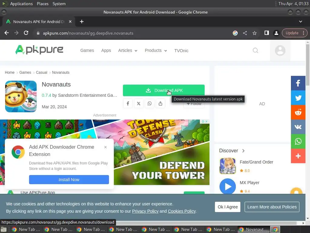Click the WhatsApp side share button
Screen dimensions: 310x233
point(298,141)
